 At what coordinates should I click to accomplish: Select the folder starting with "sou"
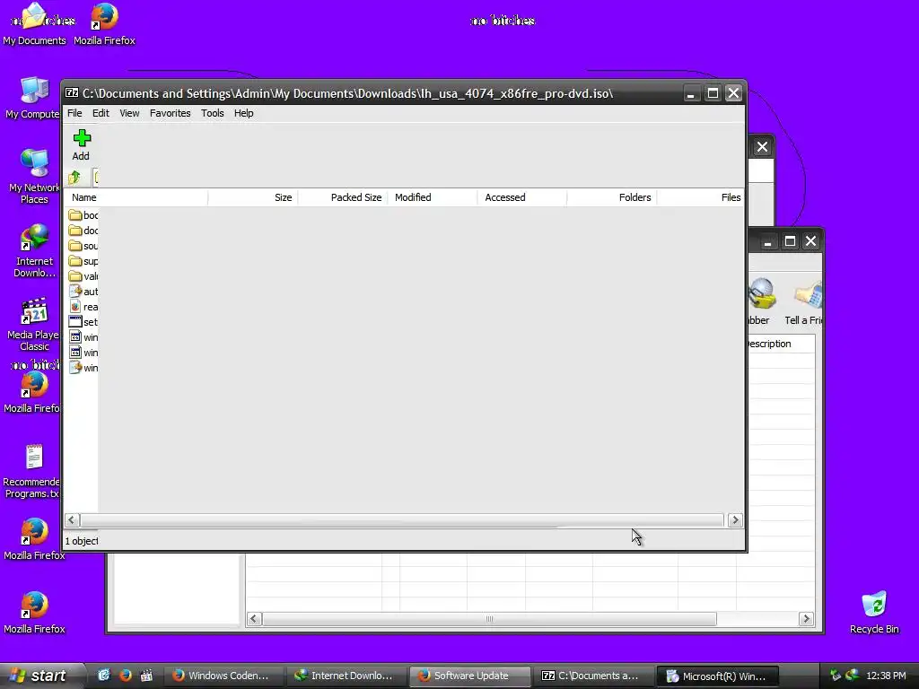pyautogui.click(x=83, y=246)
